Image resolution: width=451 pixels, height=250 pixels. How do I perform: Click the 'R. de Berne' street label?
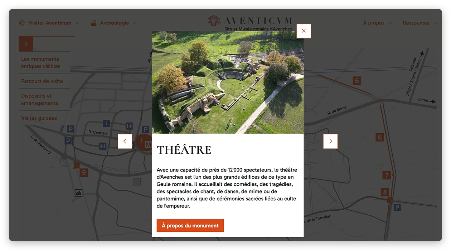pos(337,110)
